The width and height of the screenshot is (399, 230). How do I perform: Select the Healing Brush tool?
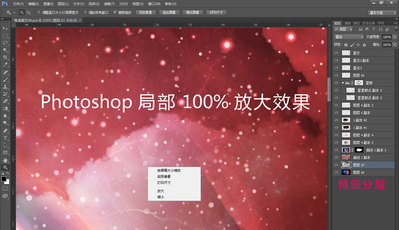pyautogui.click(x=5, y=72)
